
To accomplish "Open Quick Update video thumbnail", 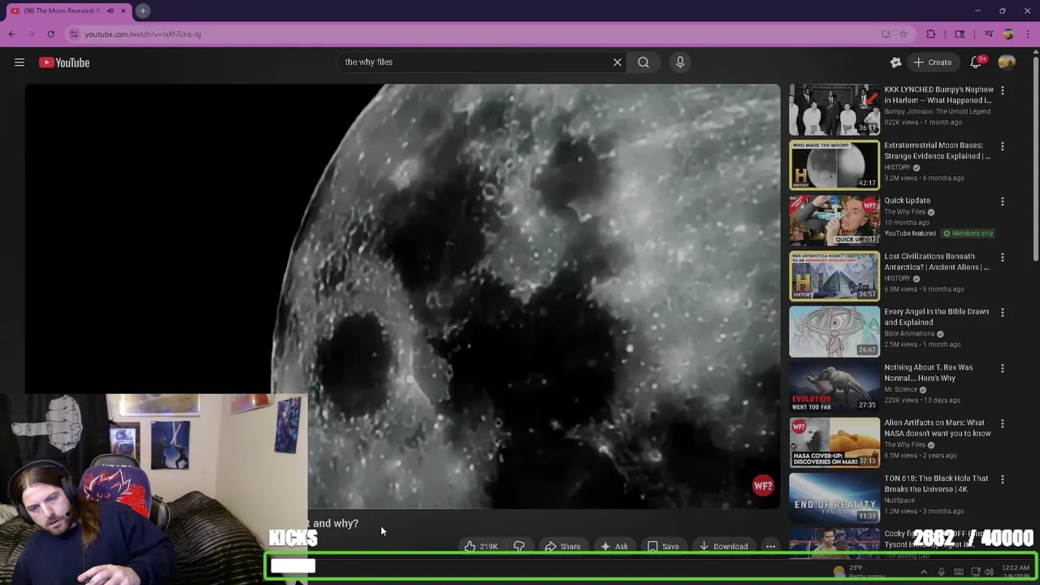I will click(x=834, y=220).
